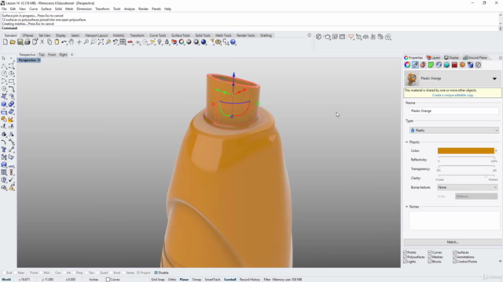The image size is (503, 282).
Task: Click the Object properties color wheel icon
Action: pyautogui.click(x=407, y=65)
